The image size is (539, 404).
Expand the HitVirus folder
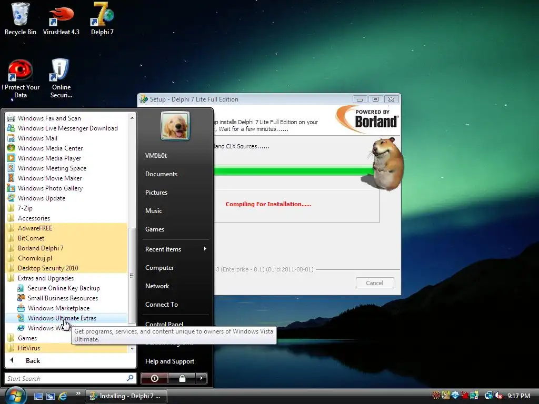tap(66, 348)
